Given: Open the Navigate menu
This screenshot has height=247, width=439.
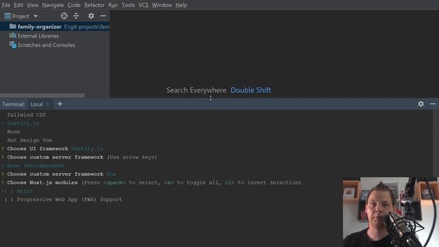Looking at the screenshot, I should tap(53, 5).
